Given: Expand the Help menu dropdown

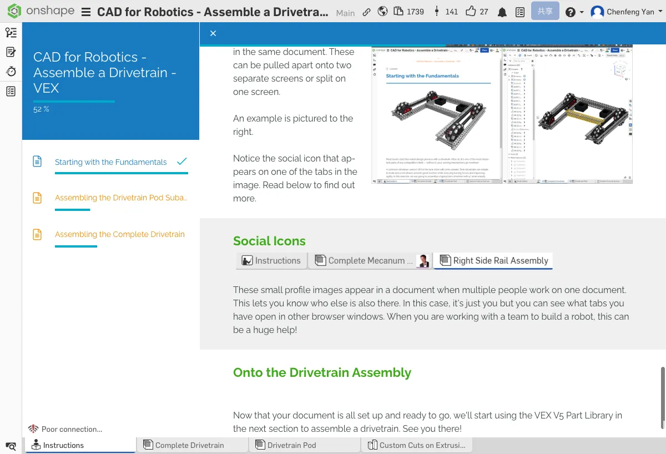Looking at the screenshot, I should coord(574,12).
